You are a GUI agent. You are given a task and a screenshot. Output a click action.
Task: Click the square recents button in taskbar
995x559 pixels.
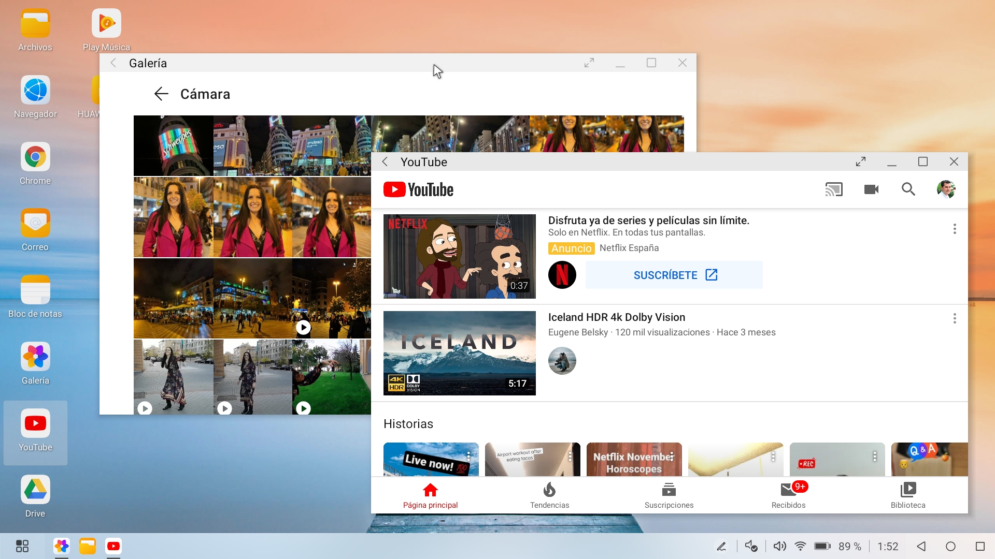point(980,546)
